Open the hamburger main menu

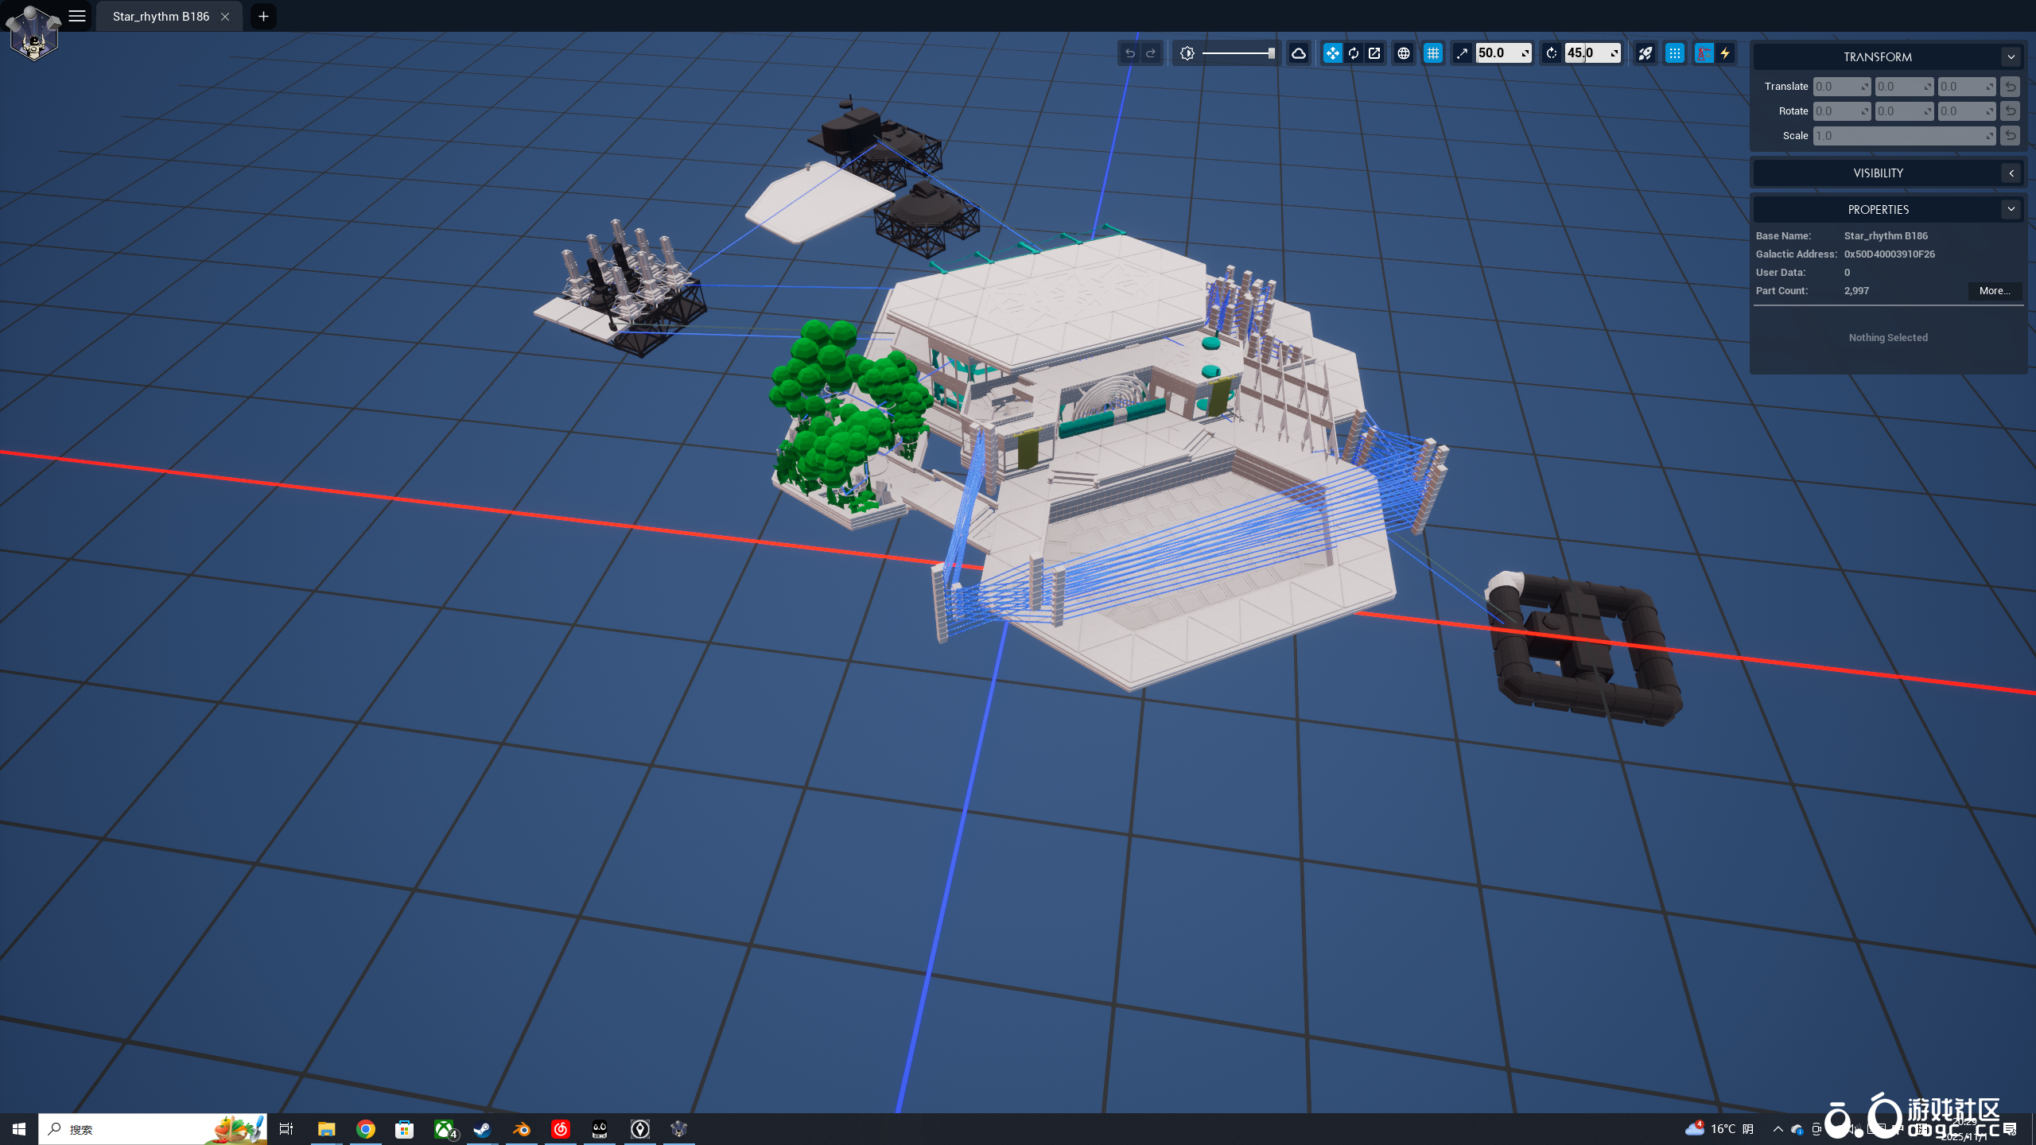(x=77, y=16)
